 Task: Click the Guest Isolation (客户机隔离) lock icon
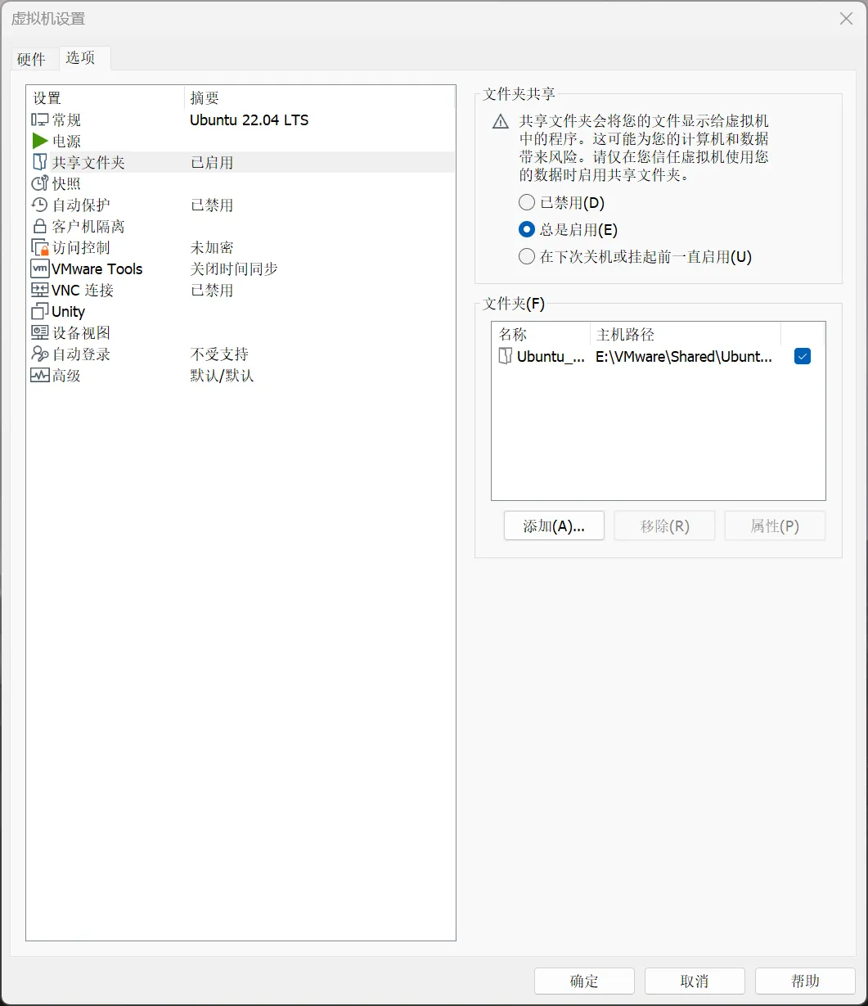coord(40,227)
